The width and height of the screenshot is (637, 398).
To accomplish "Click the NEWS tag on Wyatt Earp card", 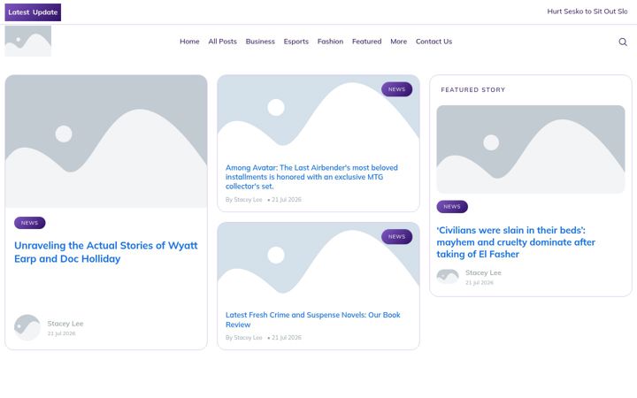I will (30, 223).
